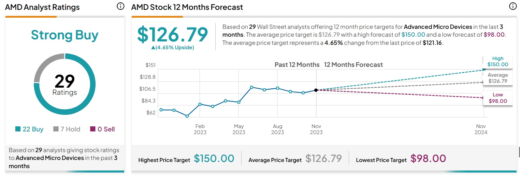Click the High $150.00 forecast label

pyautogui.click(x=497, y=61)
